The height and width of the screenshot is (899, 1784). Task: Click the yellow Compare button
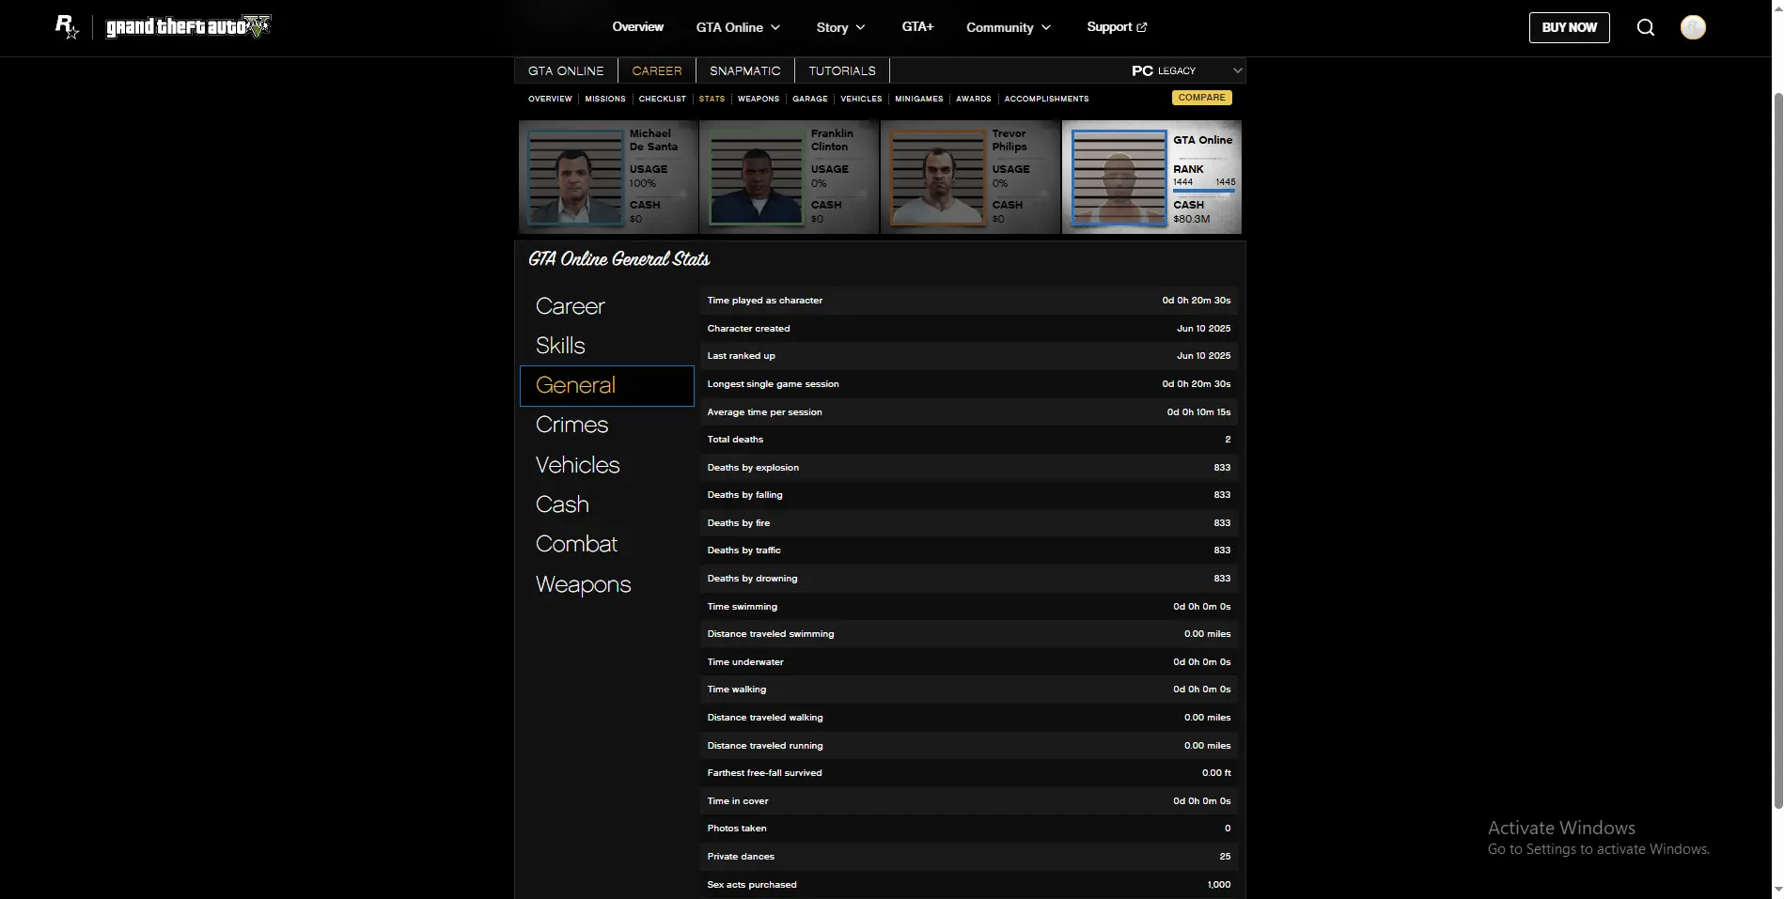(x=1201, y=98)
